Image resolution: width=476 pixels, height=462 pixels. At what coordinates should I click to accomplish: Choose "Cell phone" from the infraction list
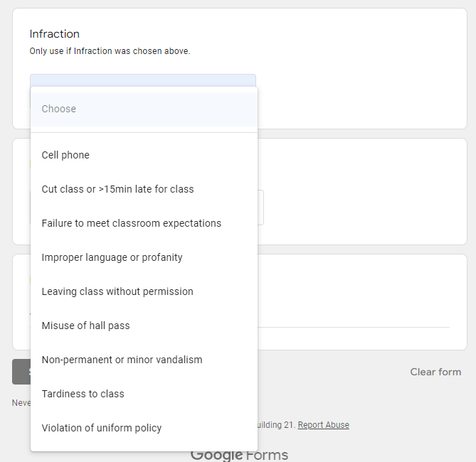[65, 155]
